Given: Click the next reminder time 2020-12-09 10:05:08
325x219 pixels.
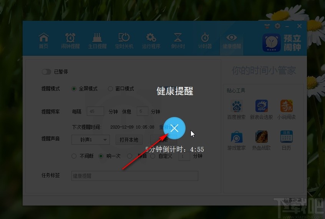Looking at the screenshot, I should (132, 127).
